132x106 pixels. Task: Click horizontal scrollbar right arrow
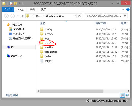click(x=128, y=91)
